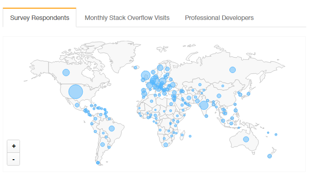Image resolution: width=313 pixels, height=176 pixels.
Task: Click the Australia respondent bubble
Action: [x=246, y=139]
